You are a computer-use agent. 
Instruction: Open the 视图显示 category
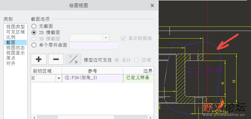click(x=15, y=53)
